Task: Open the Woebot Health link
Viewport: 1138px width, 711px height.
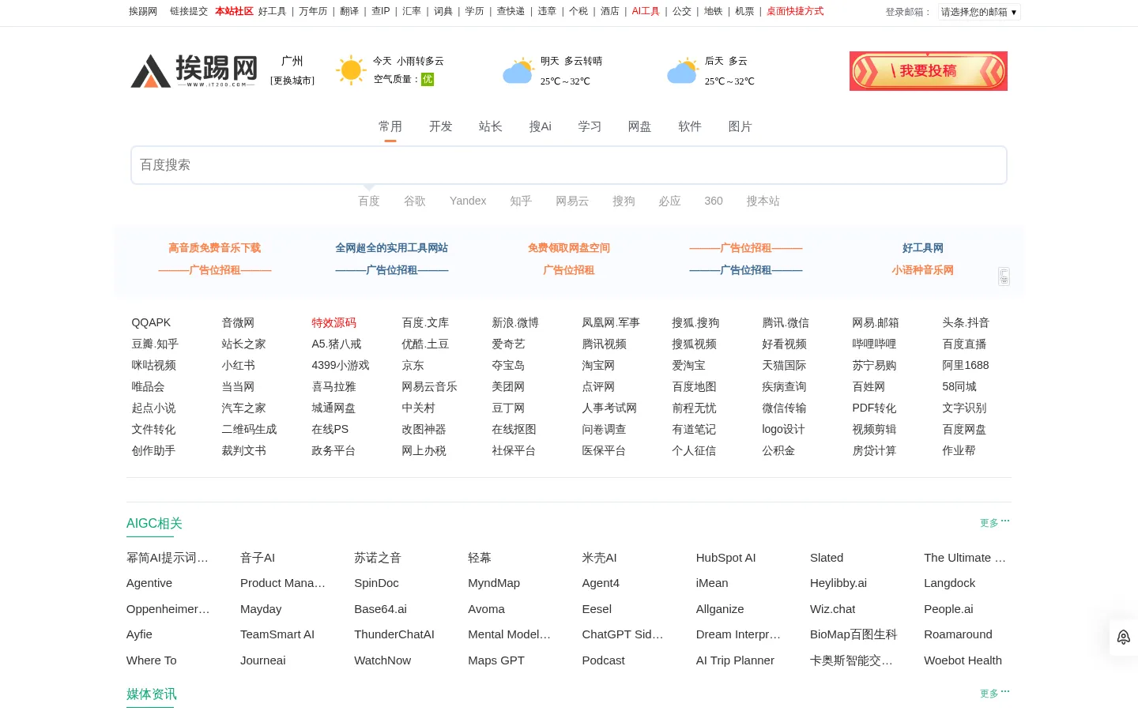Action: pos(963,660)
